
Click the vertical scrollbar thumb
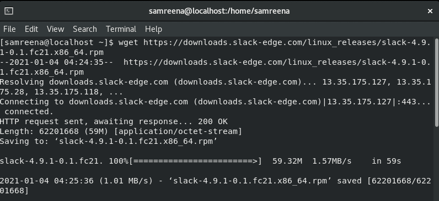(x=437, y=82)
